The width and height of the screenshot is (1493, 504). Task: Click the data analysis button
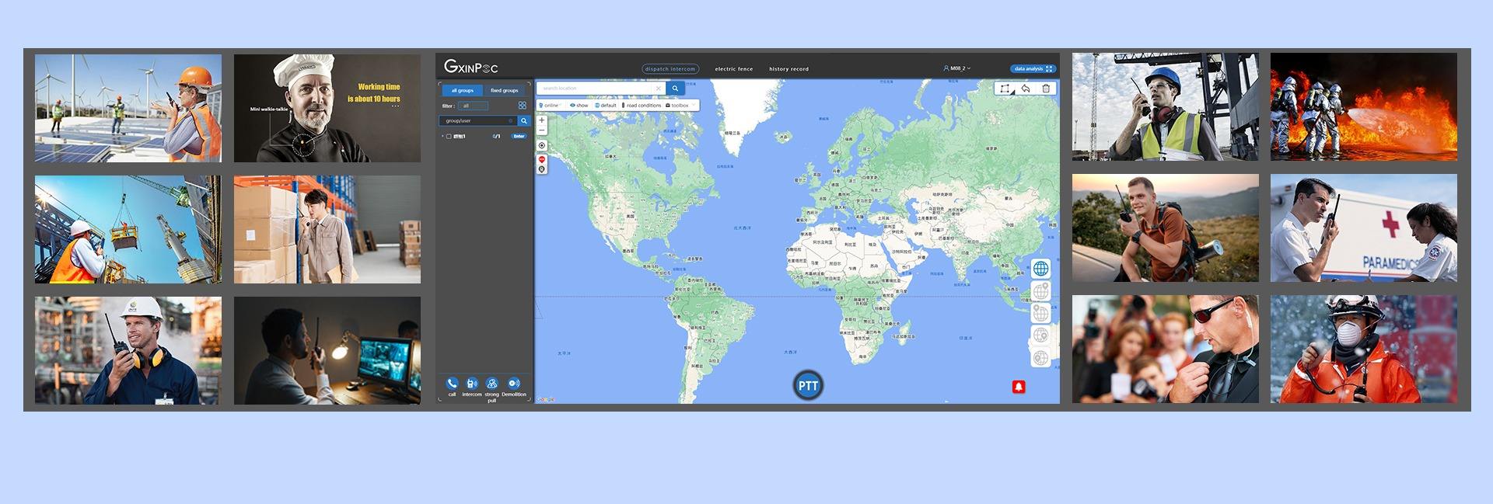point(1032,69)
